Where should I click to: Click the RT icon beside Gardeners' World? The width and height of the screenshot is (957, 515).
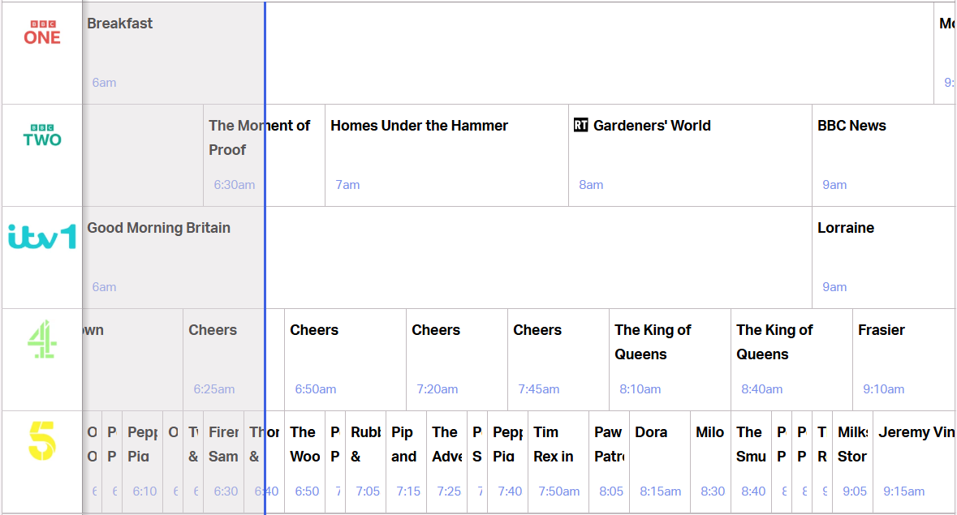click(x=580, y=125)
